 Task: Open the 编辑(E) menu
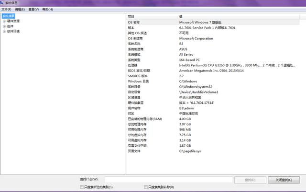tap(20, 10)
